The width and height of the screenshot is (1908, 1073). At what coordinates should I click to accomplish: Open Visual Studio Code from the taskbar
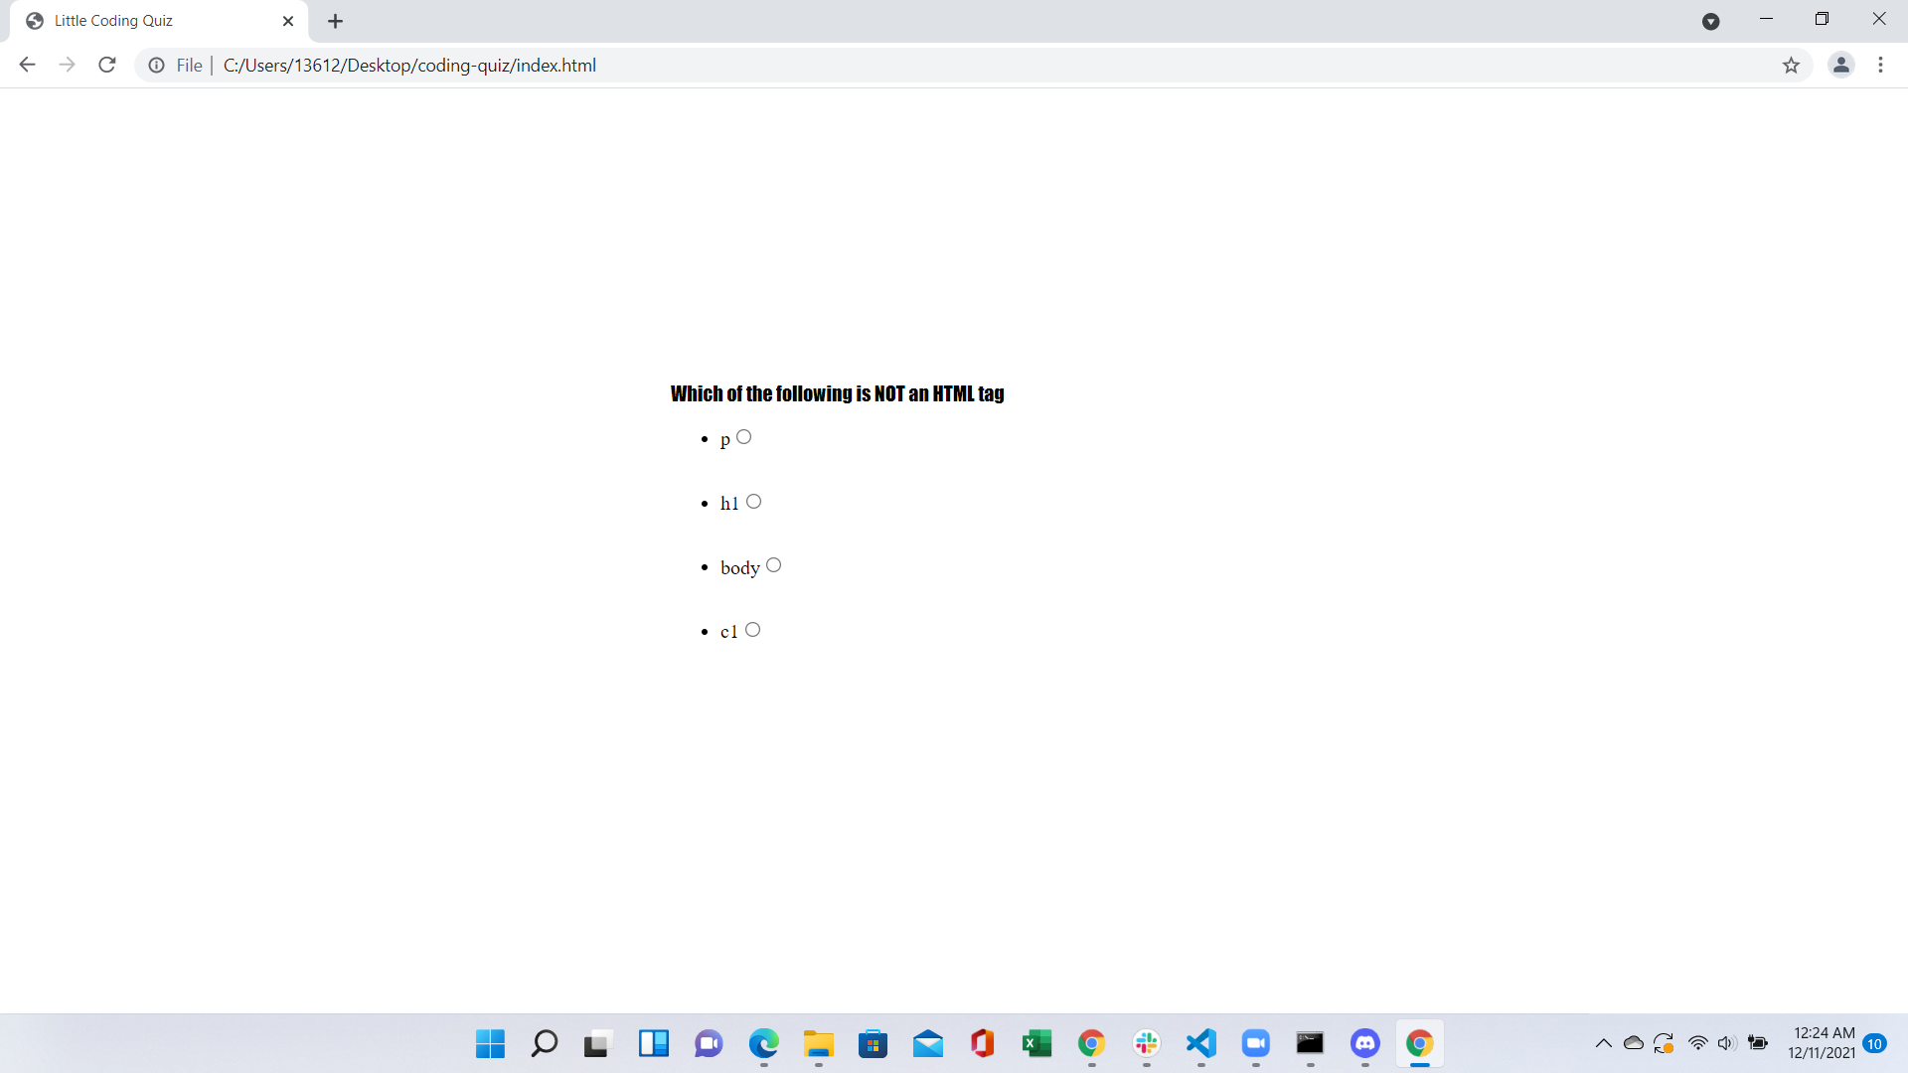[1201, 1044]
